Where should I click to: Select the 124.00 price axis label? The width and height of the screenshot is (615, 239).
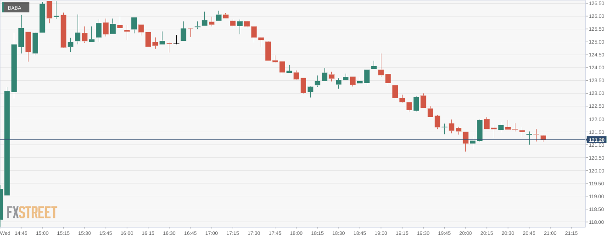596,68
